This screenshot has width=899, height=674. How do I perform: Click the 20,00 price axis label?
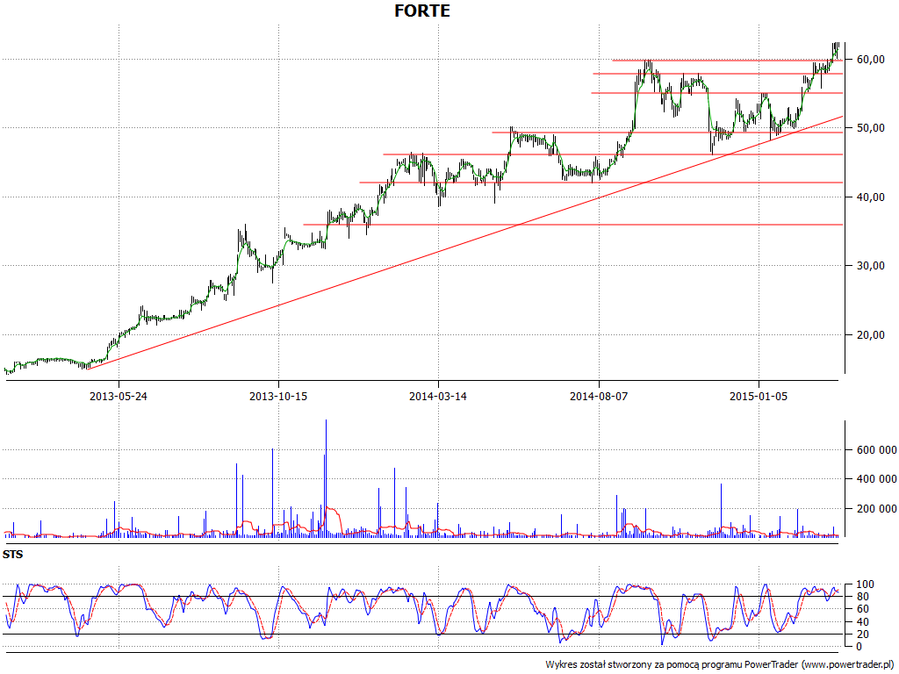tap(870, 334)
